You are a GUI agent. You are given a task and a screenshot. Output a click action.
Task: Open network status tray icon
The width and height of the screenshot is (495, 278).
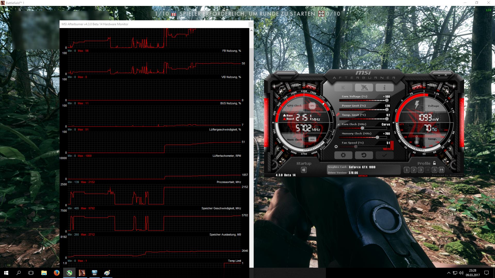455,273
